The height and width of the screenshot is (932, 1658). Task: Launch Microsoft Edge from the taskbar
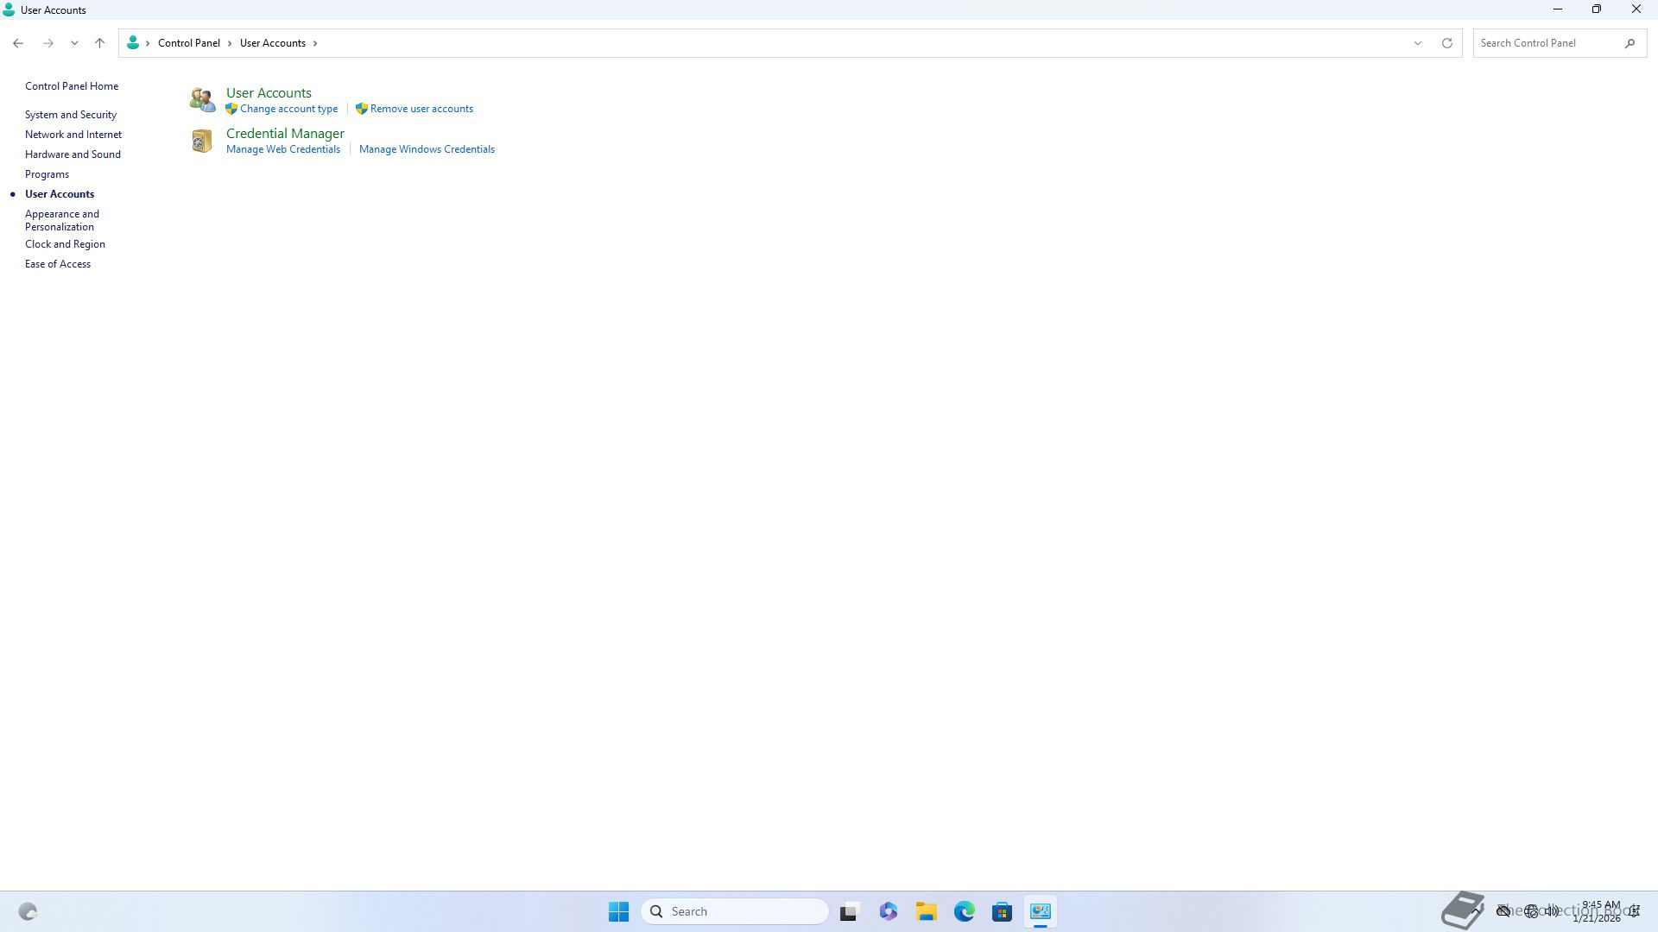pos(965,911)
